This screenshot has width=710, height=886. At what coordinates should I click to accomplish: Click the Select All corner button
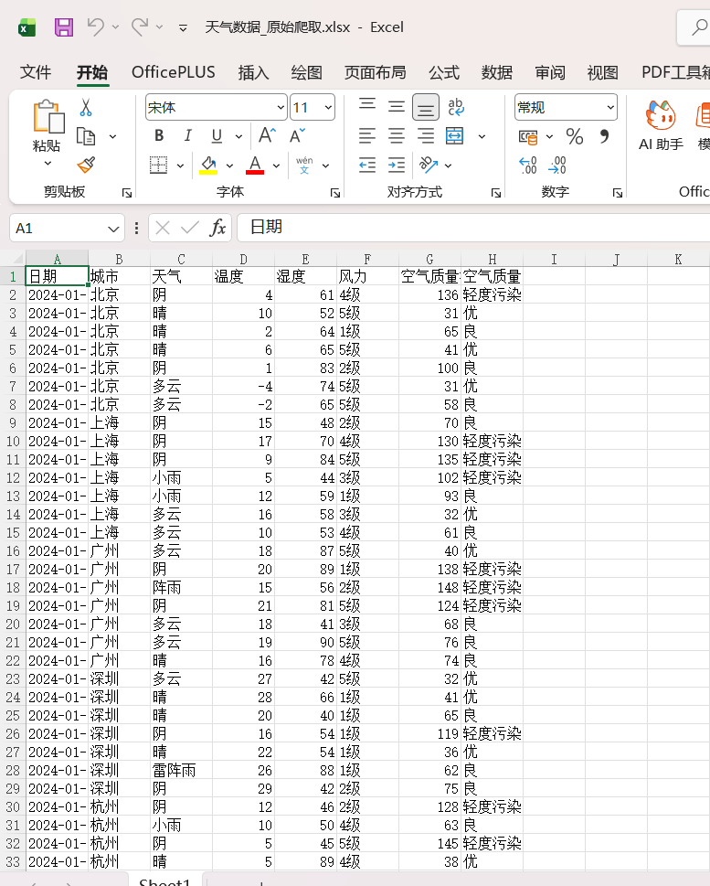tap(13, 259)
